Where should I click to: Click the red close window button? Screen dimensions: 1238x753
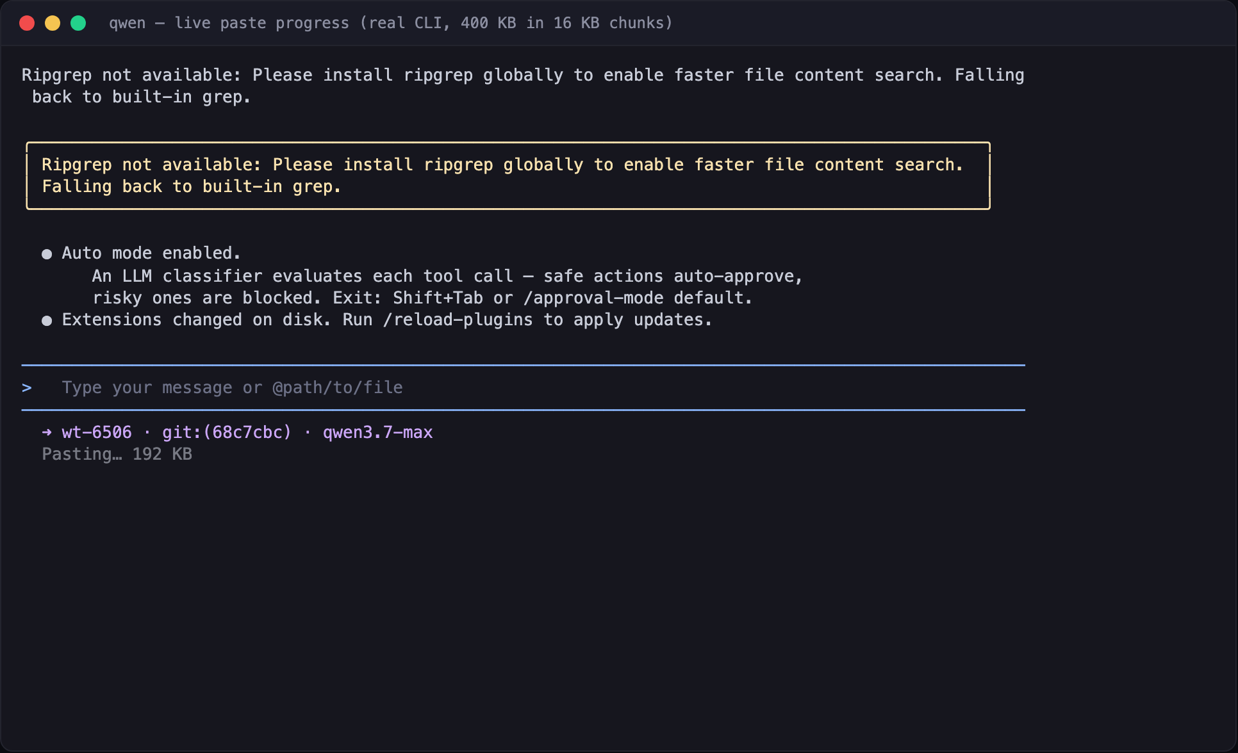27,23
